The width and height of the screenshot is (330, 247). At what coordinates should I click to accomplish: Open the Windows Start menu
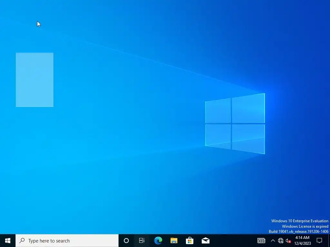[x=8, y=241]
